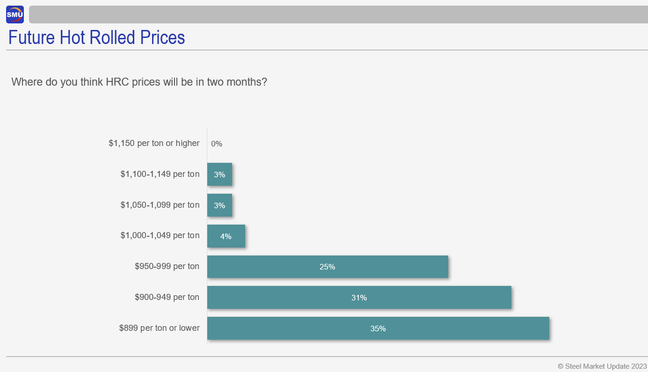
Task: Click the "$900-949 per ton" axis label
Action: click(167, 297)
